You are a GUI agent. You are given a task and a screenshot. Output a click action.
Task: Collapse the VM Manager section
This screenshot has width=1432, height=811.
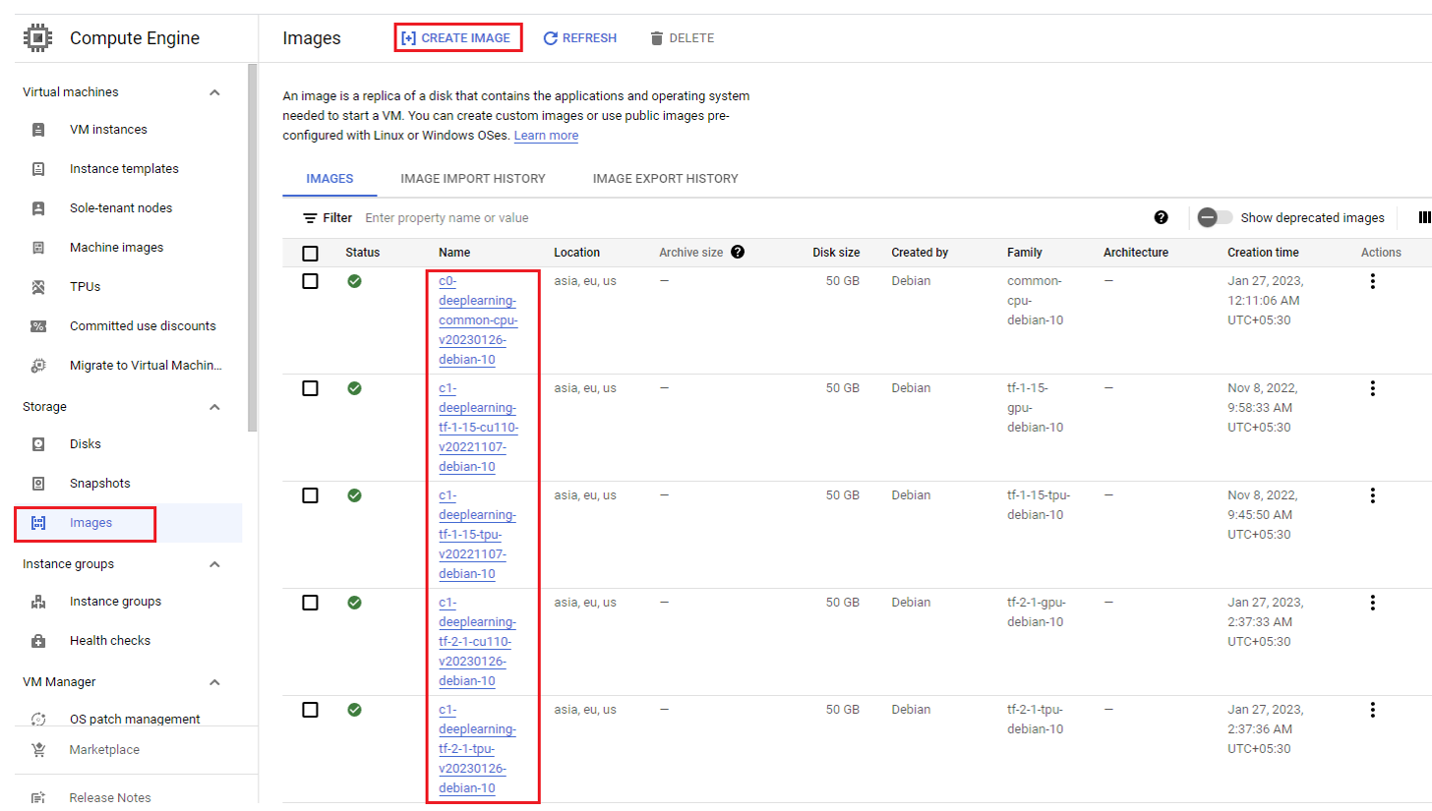[x=214, y=682]
